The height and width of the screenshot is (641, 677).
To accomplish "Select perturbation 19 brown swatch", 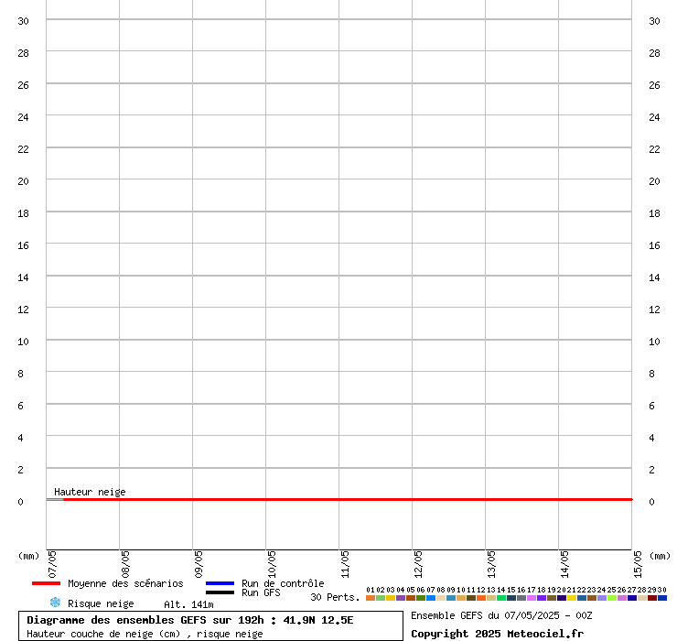I will point(552,598).
